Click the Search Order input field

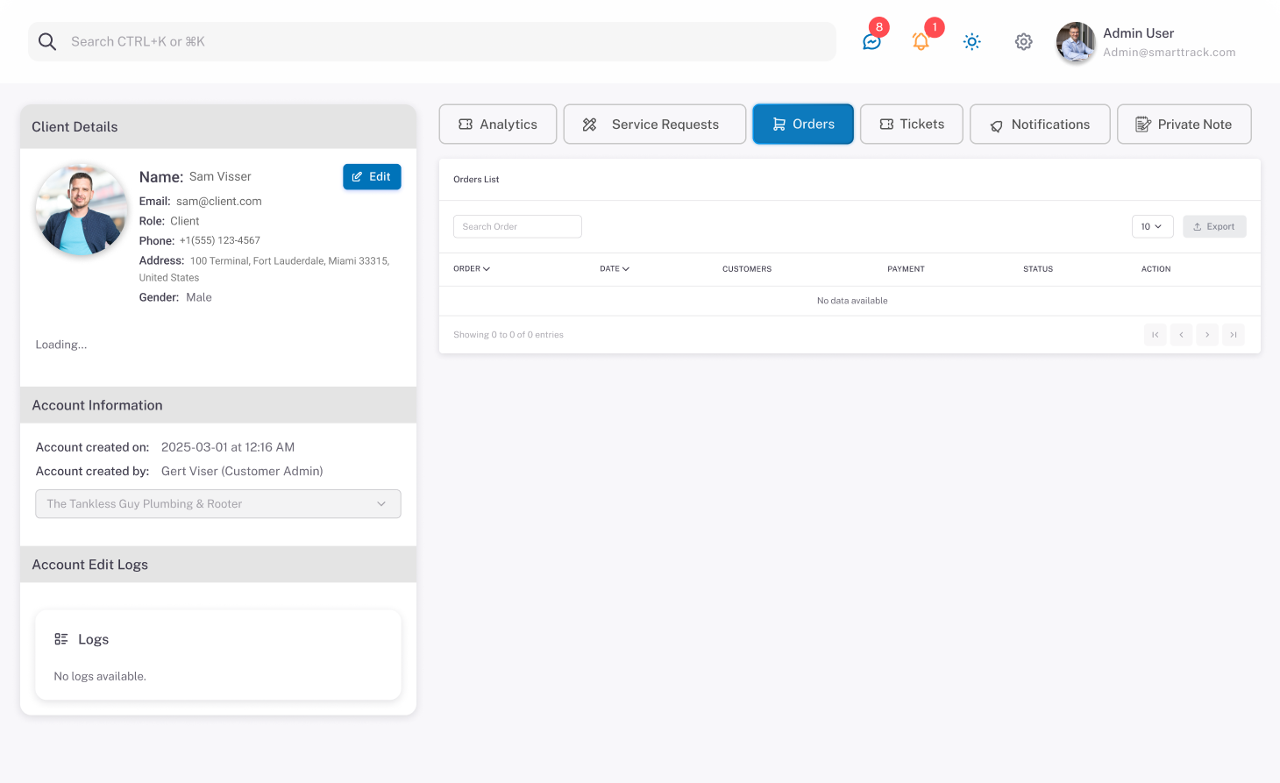point(517,226)
